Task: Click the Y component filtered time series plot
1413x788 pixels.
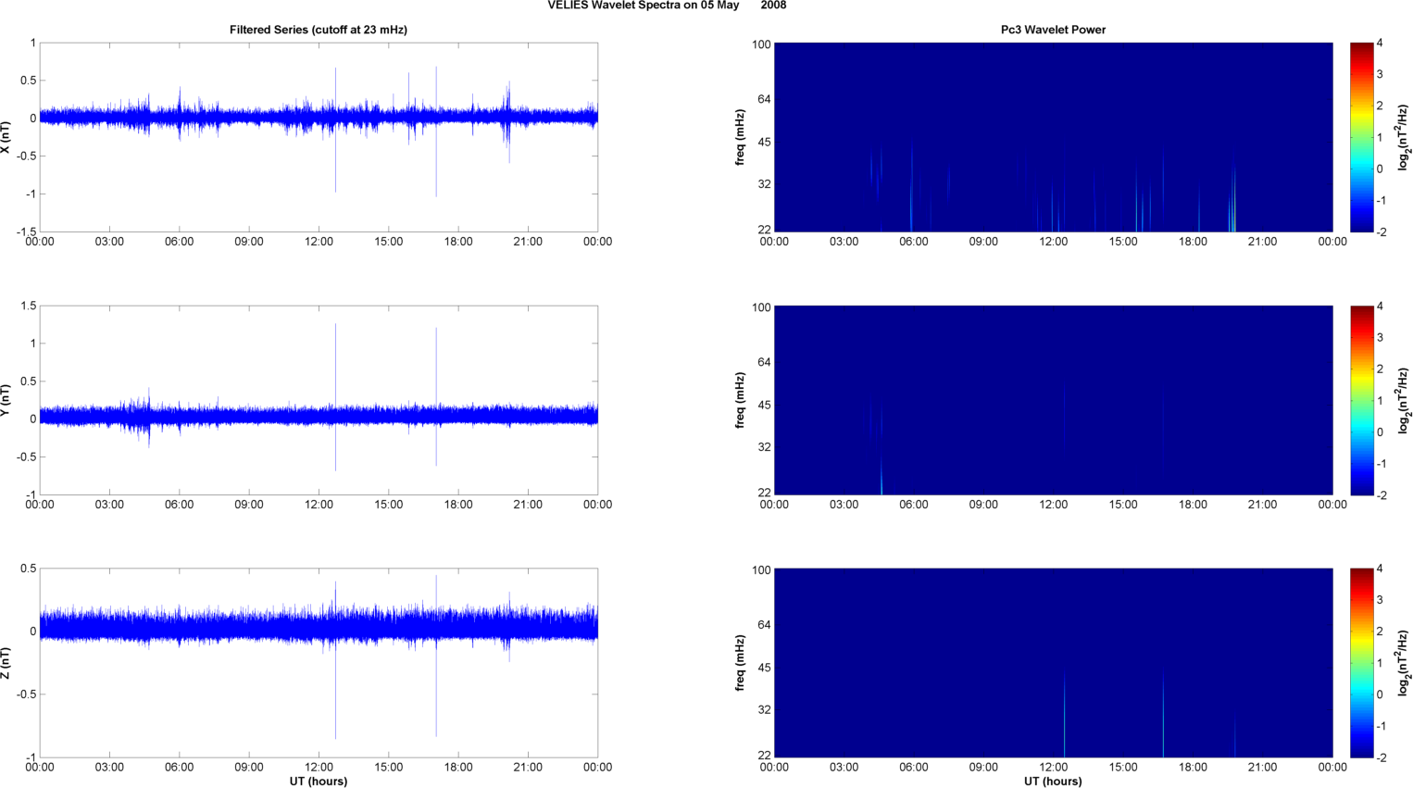Action: (319, 400)
